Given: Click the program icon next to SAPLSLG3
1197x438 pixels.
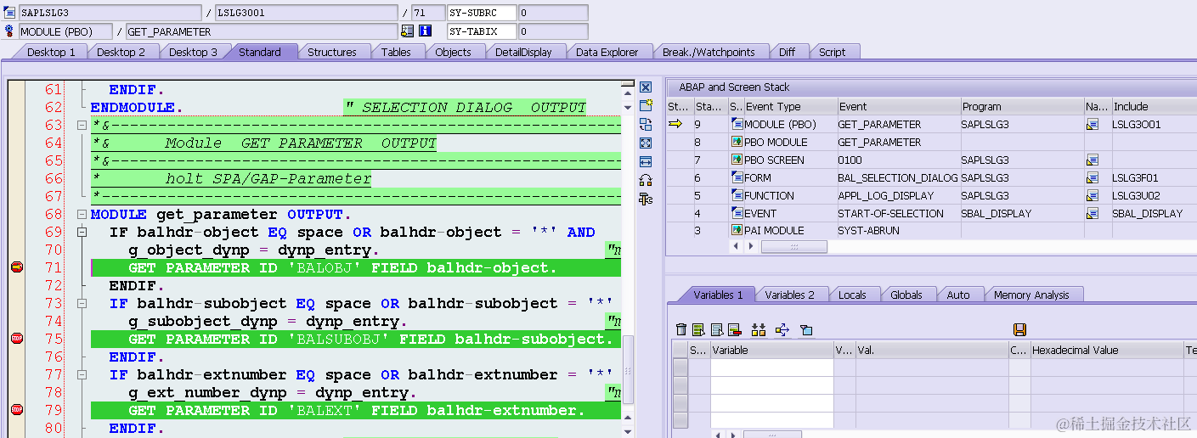Looking at the screenshot, I should [x=10, y=13].
